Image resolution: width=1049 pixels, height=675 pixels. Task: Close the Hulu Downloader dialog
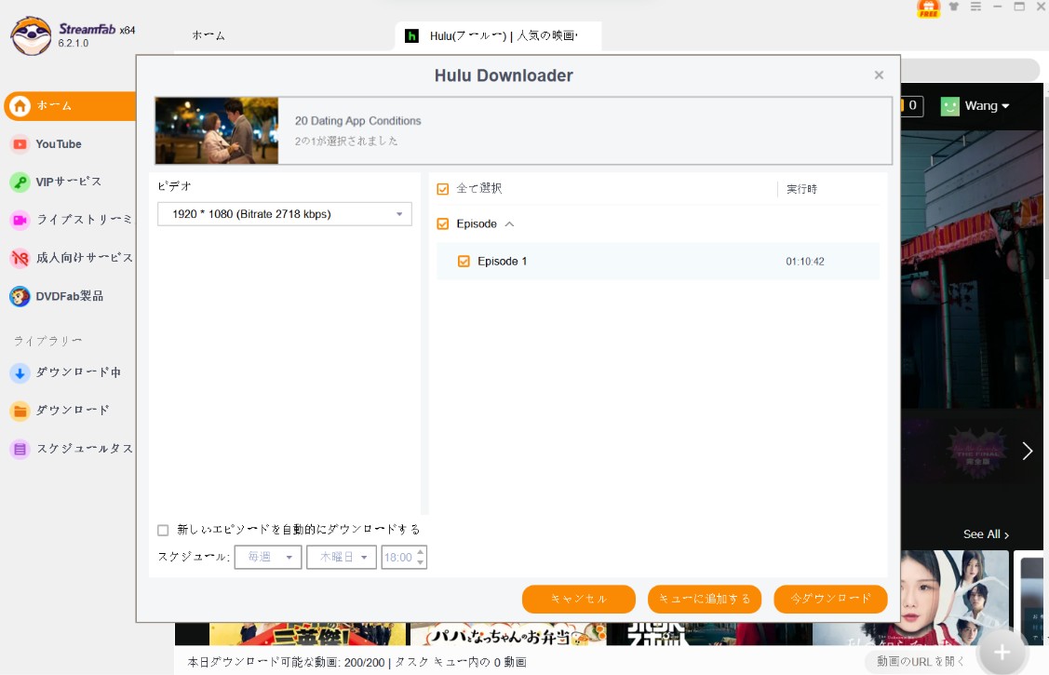click(879, 74)
